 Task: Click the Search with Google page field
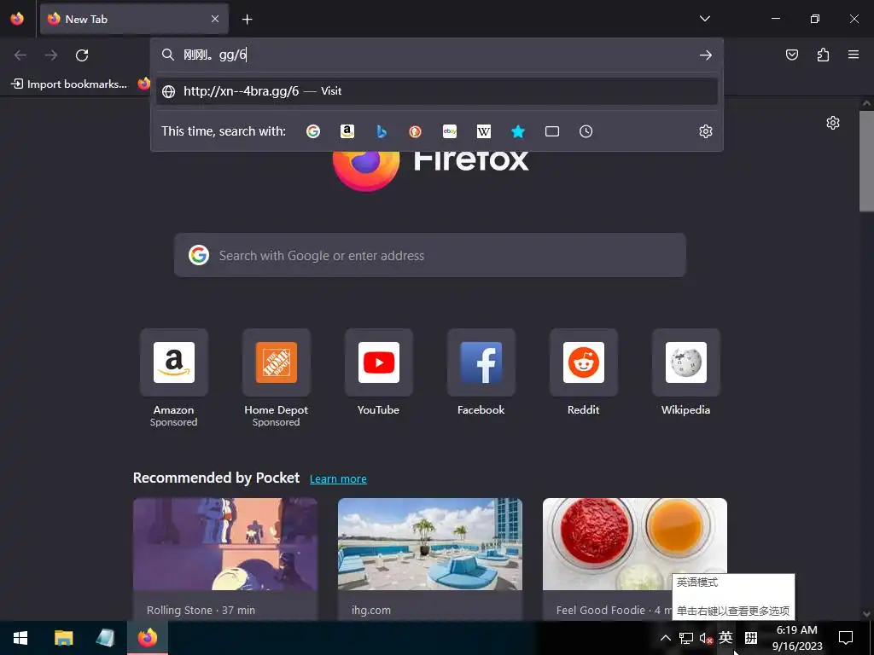[430, 255]
